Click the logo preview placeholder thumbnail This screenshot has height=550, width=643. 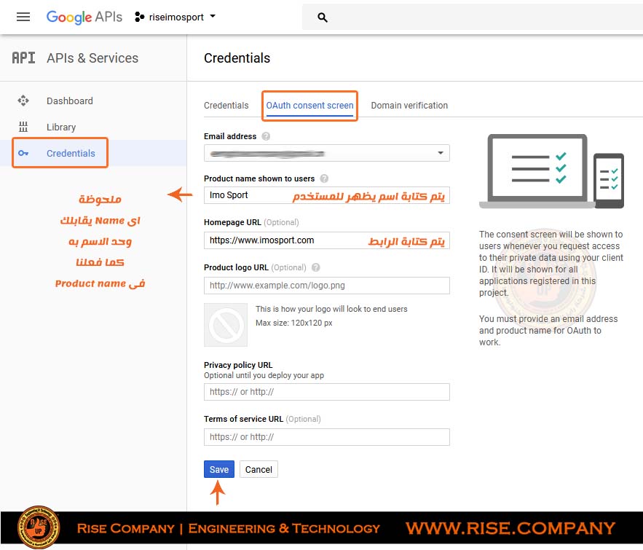[226, 325]
